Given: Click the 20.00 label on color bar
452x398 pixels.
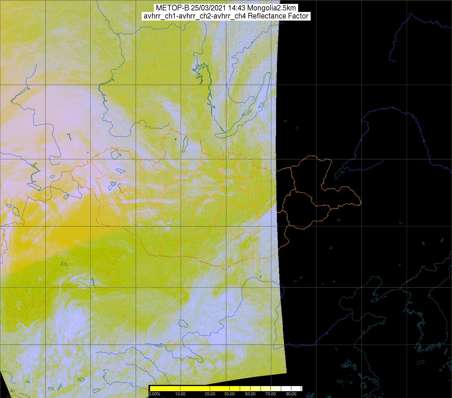Looking at the screenshot, I should [x=210, y=394].
